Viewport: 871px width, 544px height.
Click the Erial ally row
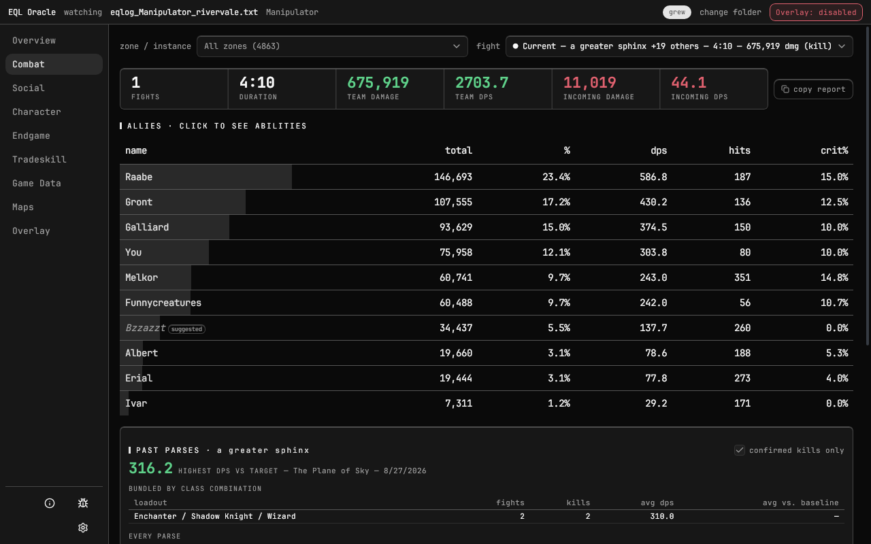click(x=487, y=378)
